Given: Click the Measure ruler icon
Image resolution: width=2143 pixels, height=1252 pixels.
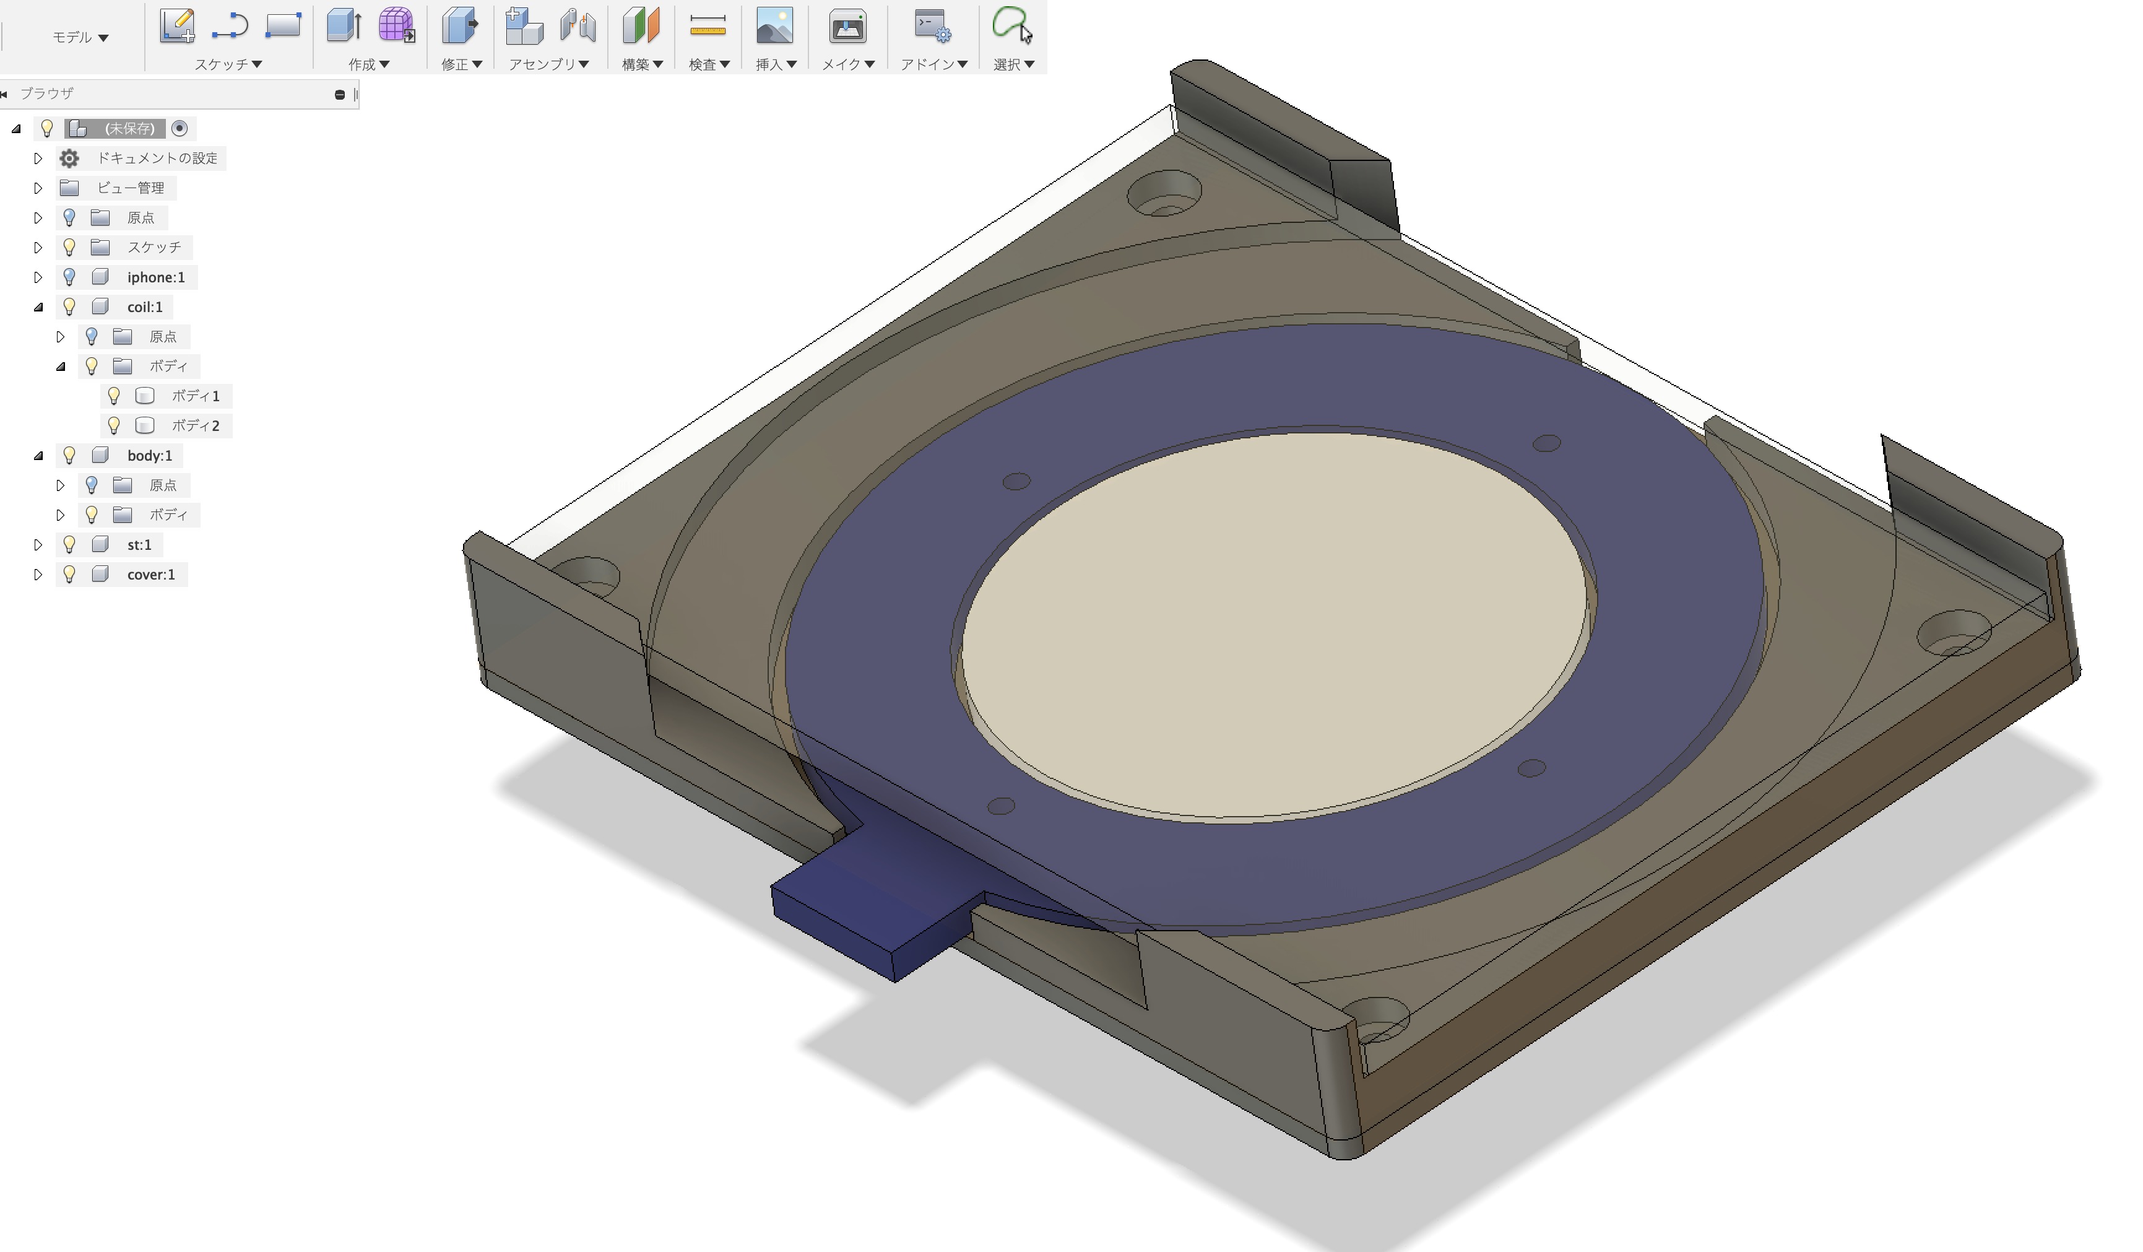Looking at the screenshot, I should coord(708,25).
